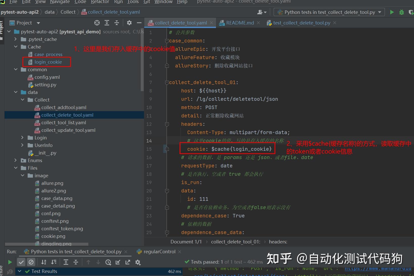Toggle show passed tests checkmark
Screen dimensions: 414x276
[21, 262]
